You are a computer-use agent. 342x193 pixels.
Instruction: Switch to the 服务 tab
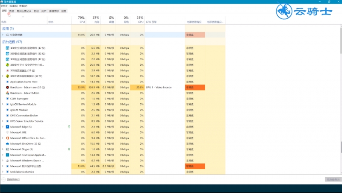pyautogui.click(x=64, y=11)
